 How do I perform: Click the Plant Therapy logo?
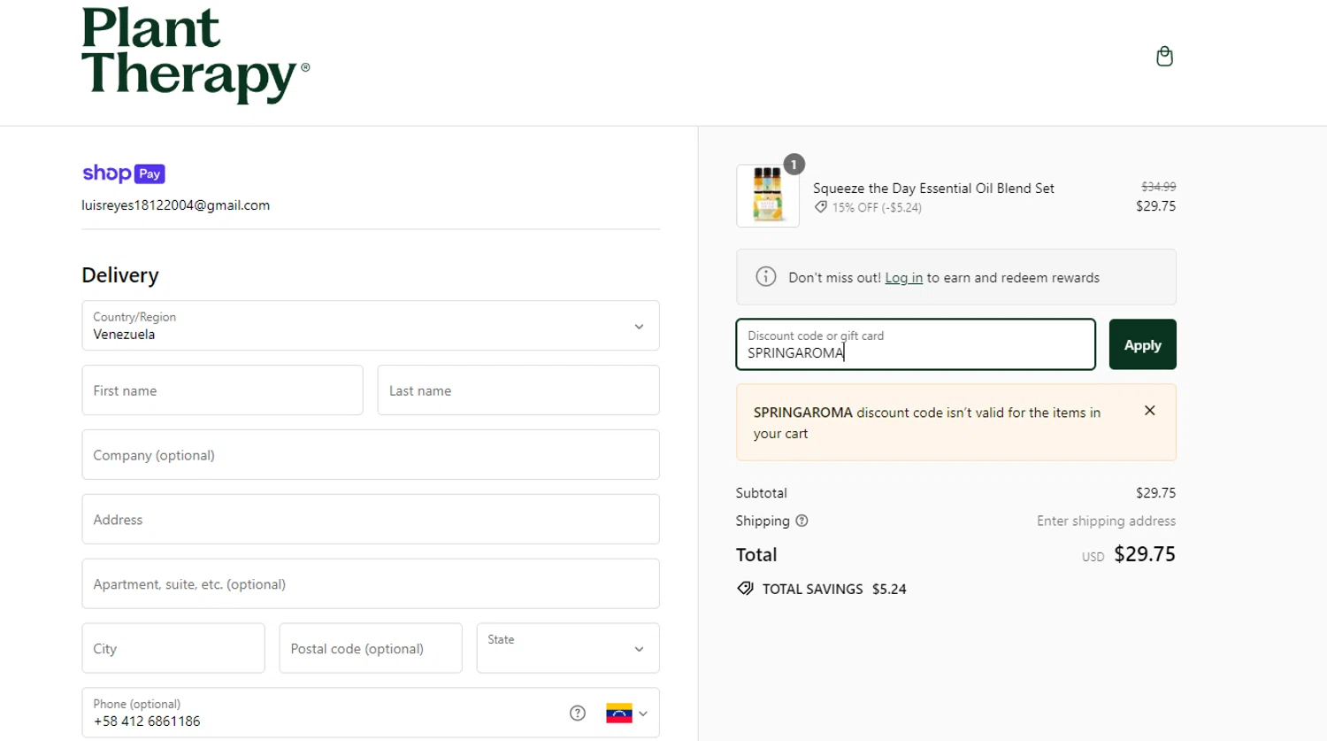click(195, 56)
